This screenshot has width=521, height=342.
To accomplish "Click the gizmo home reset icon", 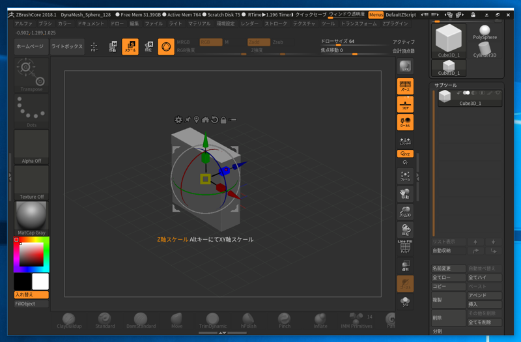I will pyautogui.click(x=205, y=120).
